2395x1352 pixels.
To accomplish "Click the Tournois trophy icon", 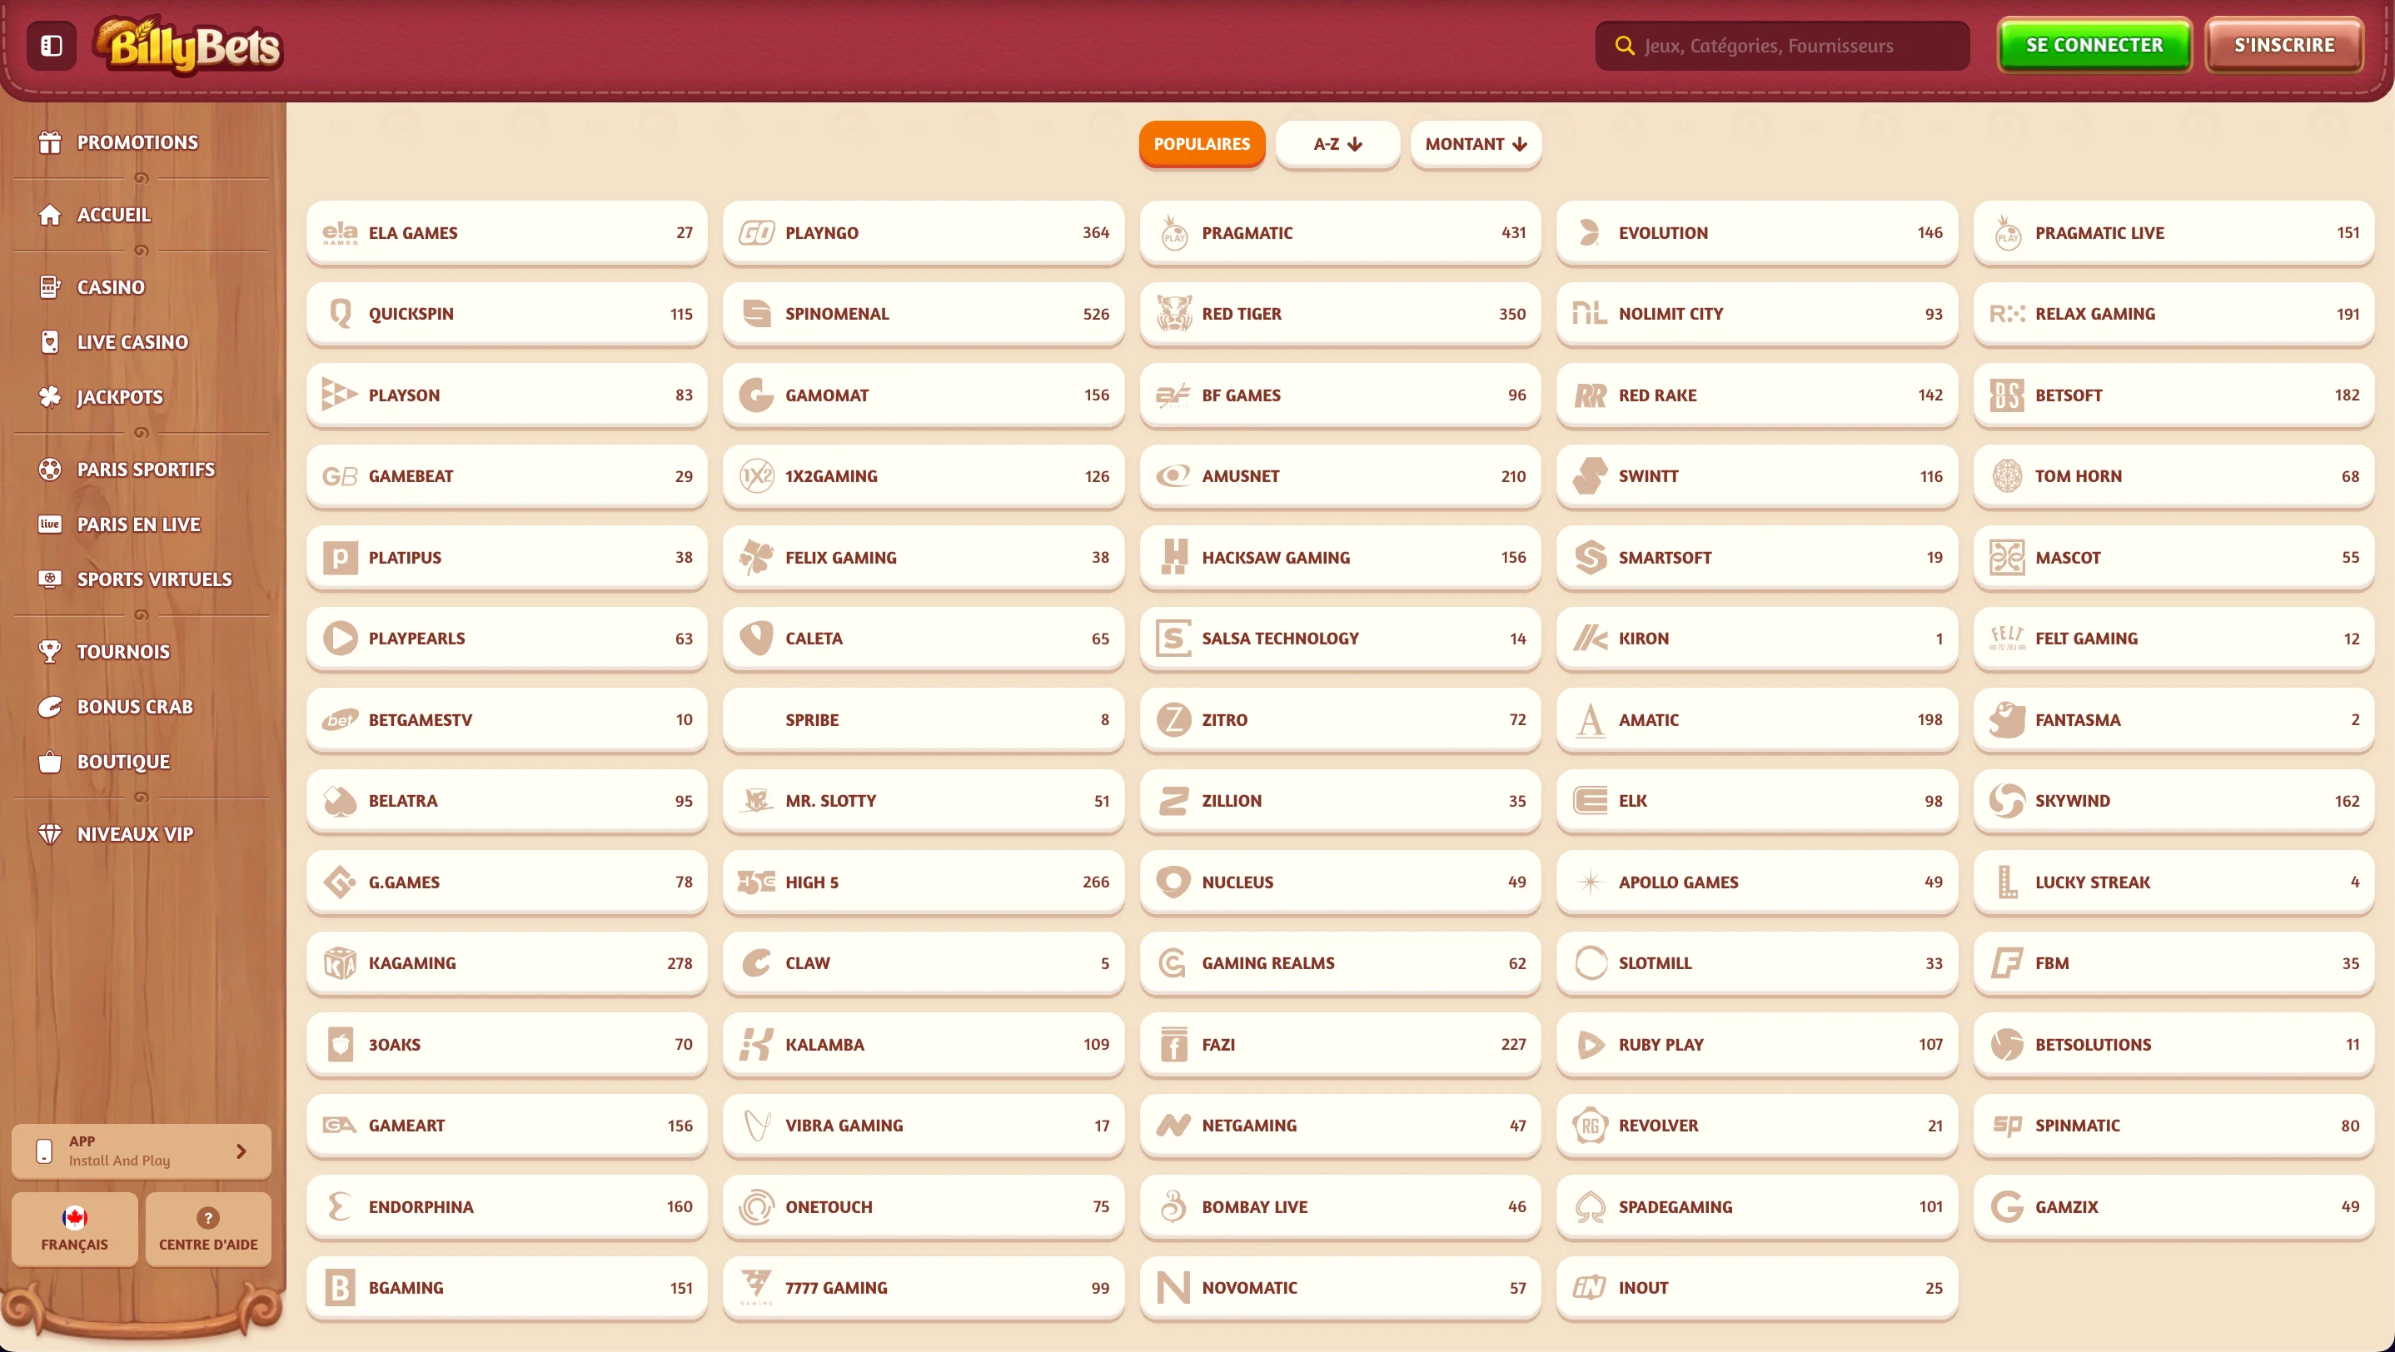I will (49, 651).
